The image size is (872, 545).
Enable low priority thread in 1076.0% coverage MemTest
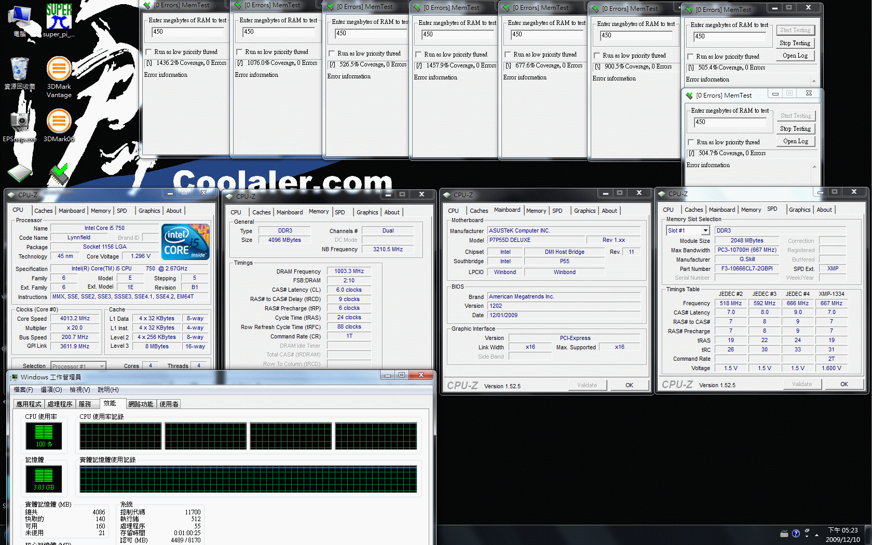pos(240,52)
